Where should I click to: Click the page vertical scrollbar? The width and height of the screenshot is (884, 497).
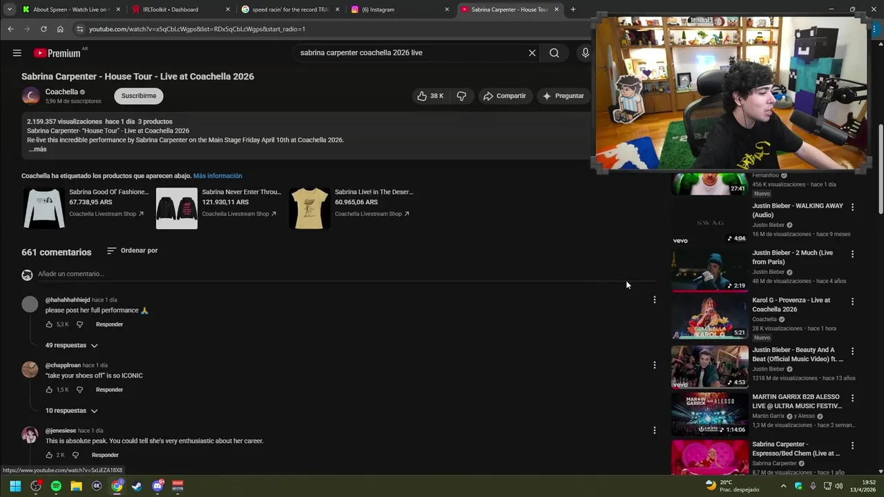(x=880, y=169)
